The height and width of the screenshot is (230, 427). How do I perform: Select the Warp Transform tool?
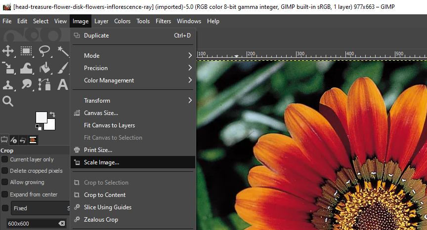pyautogui.click(x=26, y=68)
